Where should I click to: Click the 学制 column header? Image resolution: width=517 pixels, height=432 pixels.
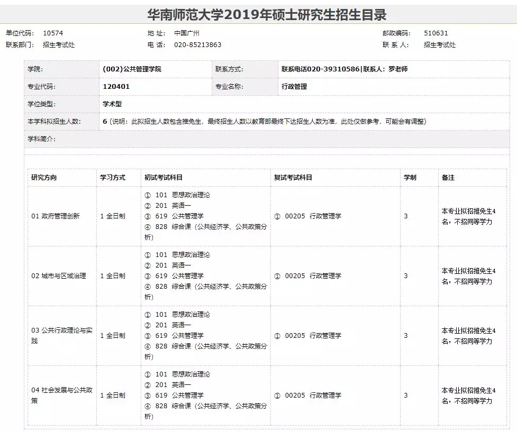click(410, 178)
